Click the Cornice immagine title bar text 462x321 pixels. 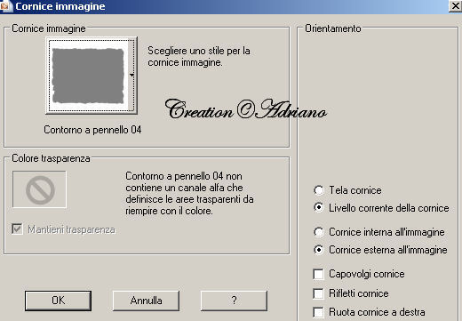[60, 6]
